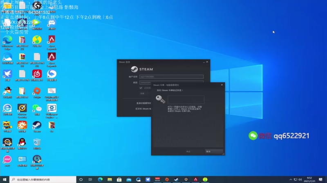Open Microsoft Store from the taskbar
Screen dimensions: 327x183
point(119,179)
